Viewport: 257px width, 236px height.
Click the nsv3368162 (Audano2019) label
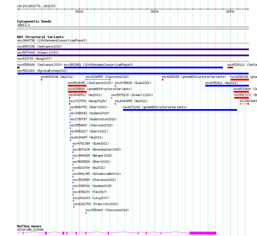pos(90,113)
